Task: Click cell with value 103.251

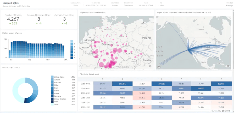Action: [x=122, y=84]
